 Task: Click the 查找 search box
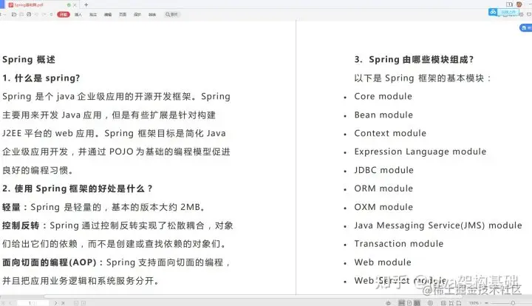172,15
